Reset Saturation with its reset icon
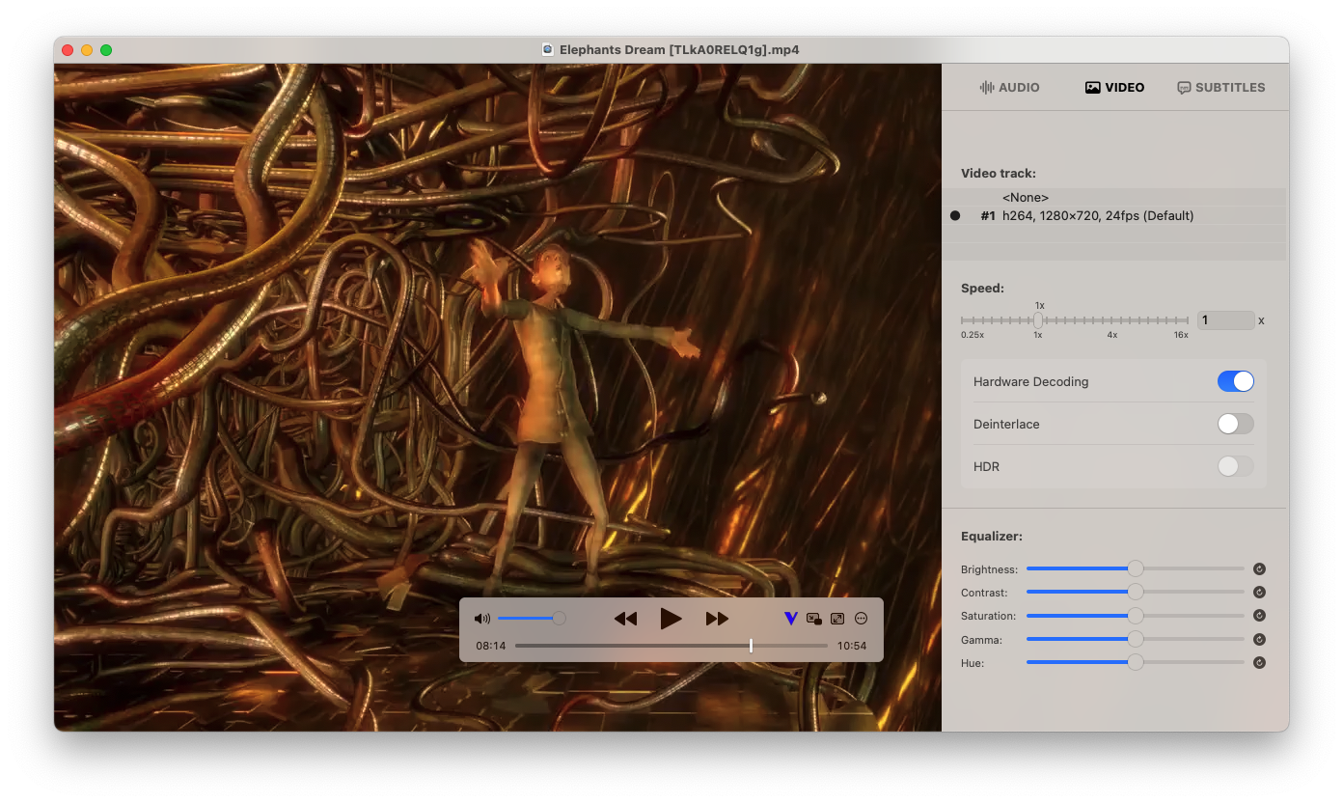The width and height of the screenshot is (1343, 803). coord(1259,616)
